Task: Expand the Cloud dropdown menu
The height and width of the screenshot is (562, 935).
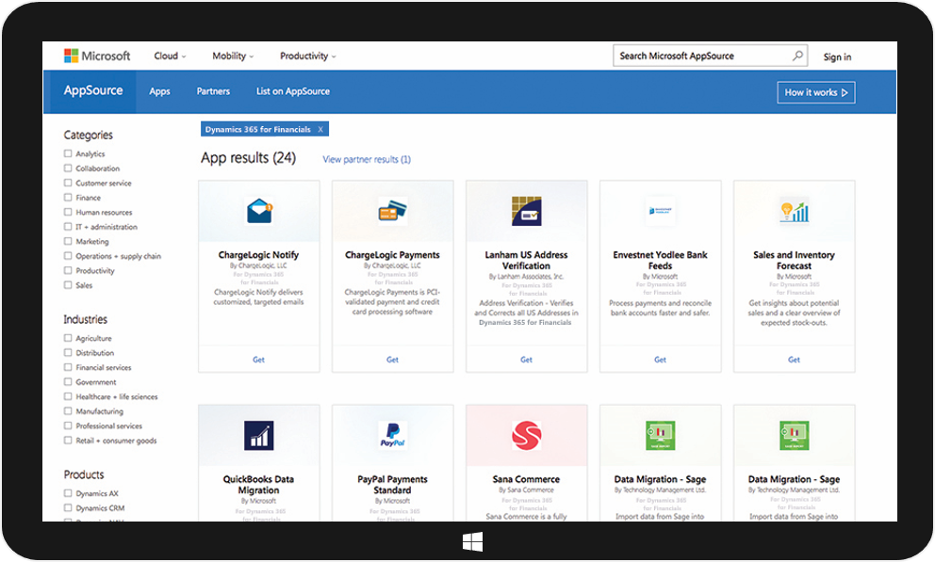Action: (x=170, y=56)
